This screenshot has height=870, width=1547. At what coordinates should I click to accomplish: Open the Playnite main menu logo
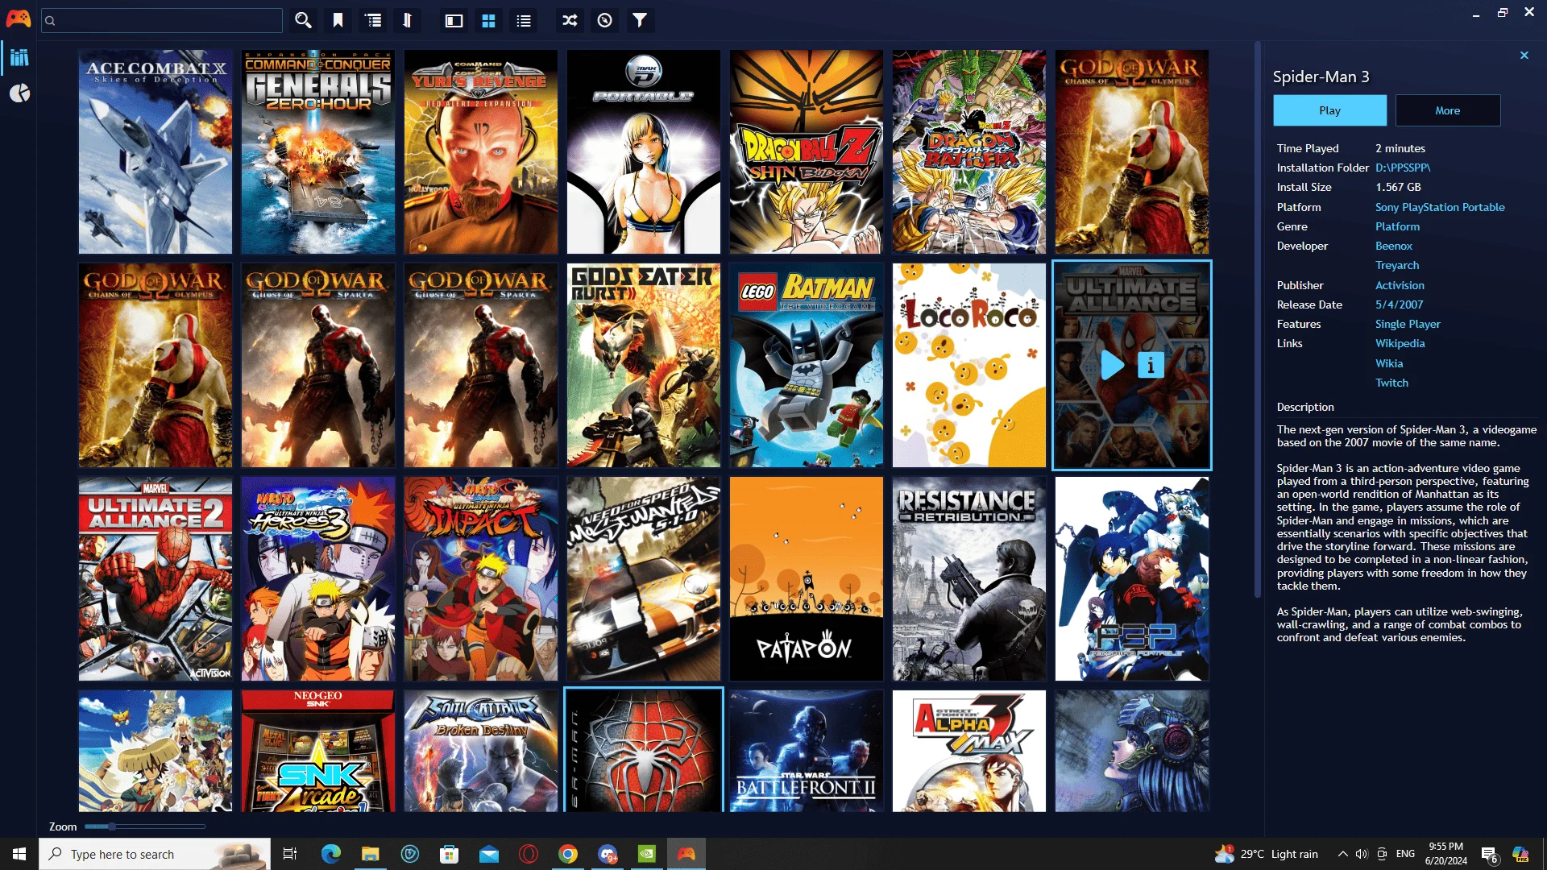(x=19, y=18)
